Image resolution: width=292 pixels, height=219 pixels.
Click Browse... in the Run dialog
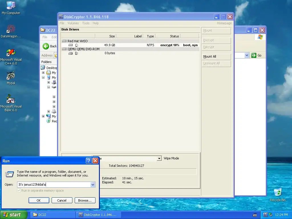click(x=85, y=200)
